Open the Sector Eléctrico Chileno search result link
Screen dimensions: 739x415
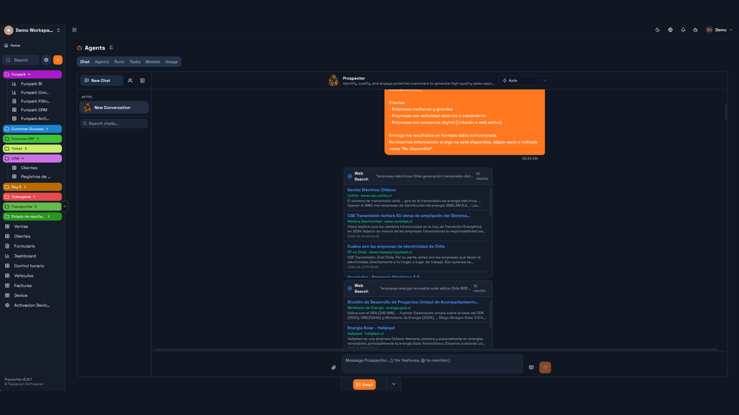371,190
